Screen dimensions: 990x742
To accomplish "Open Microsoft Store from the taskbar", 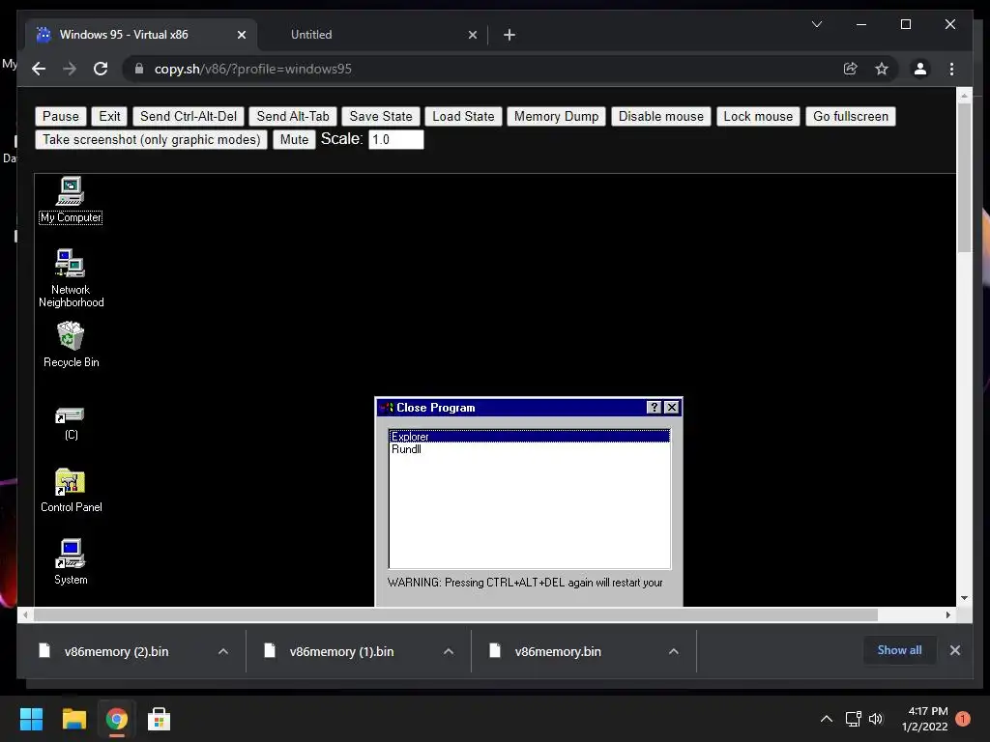I will point(160,719).
